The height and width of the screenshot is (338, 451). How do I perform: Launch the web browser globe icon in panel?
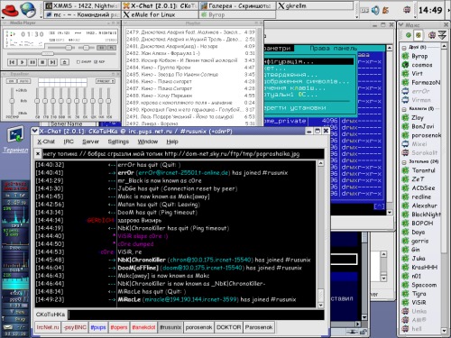[28, 10]
